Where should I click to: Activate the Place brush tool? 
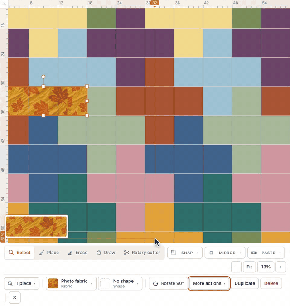[x=49, y=253]
